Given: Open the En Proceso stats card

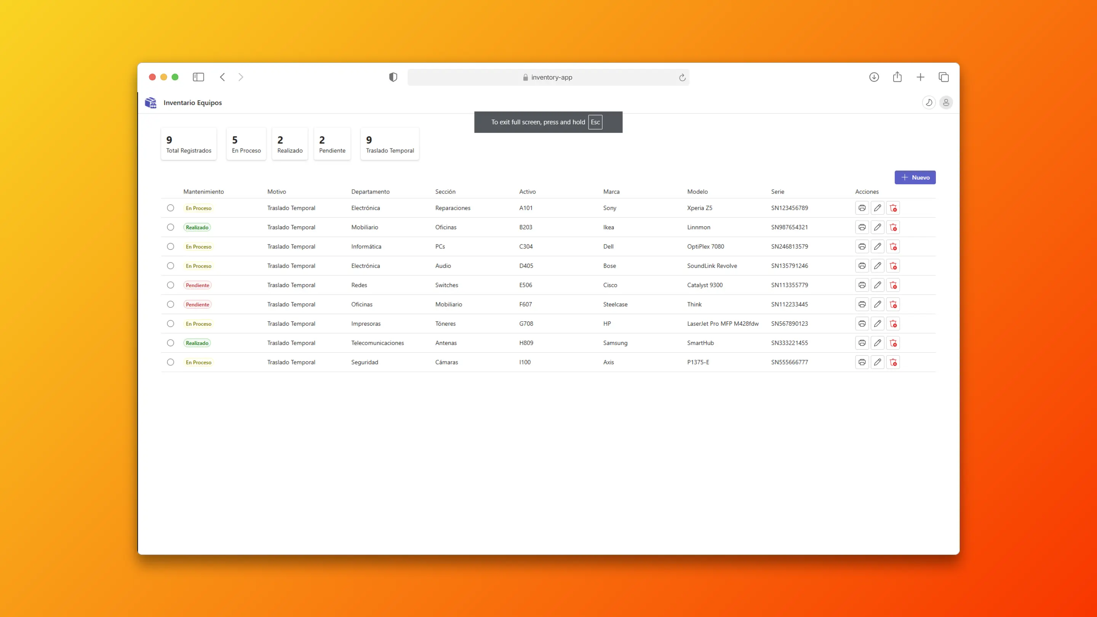Looking at the screenshot, I should 246,144.
